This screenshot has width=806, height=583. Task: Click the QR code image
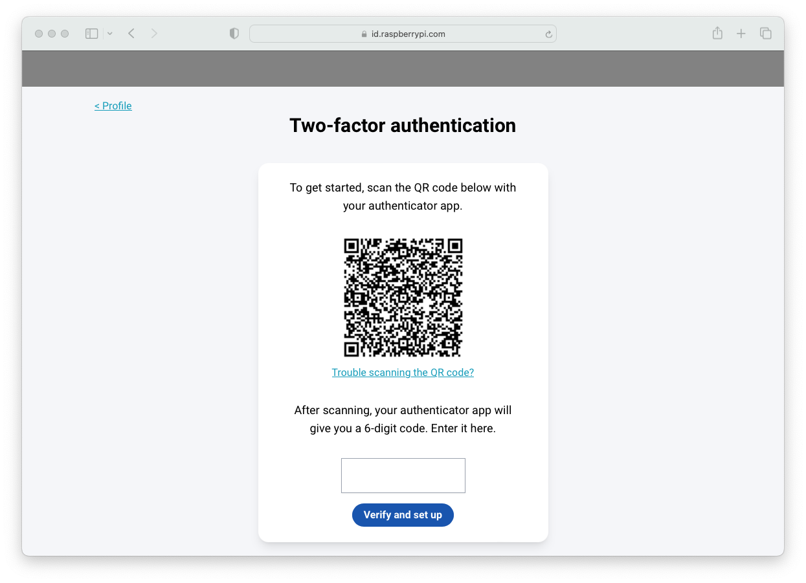point(403,298)
